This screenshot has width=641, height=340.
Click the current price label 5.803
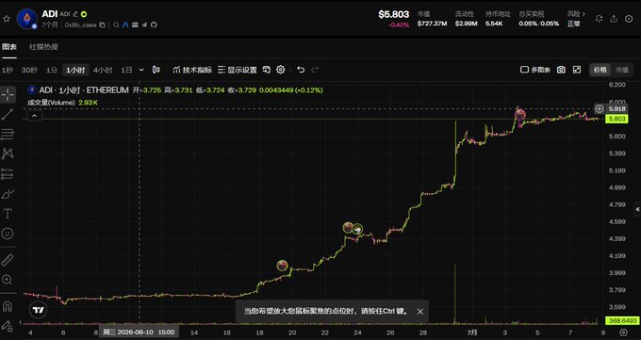coord(616,119)
